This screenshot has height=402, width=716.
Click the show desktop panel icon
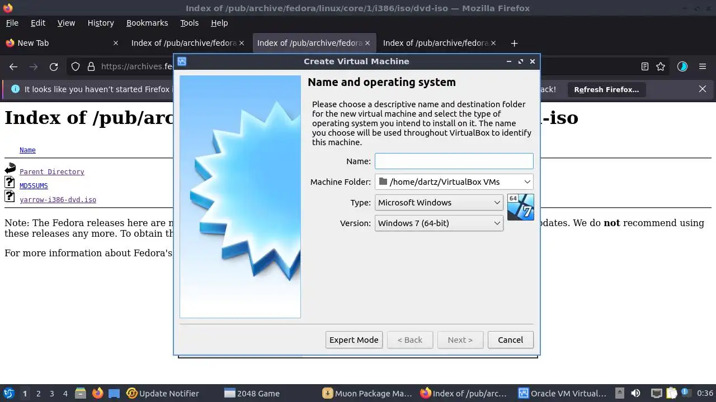(x=114, y=394)
